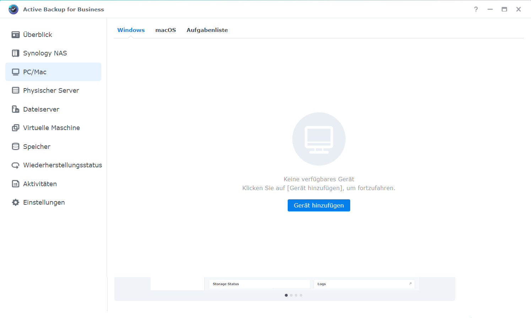Select the Windows tab
The width and height of the screenshot is (531, 318).
tap(131, 30)
